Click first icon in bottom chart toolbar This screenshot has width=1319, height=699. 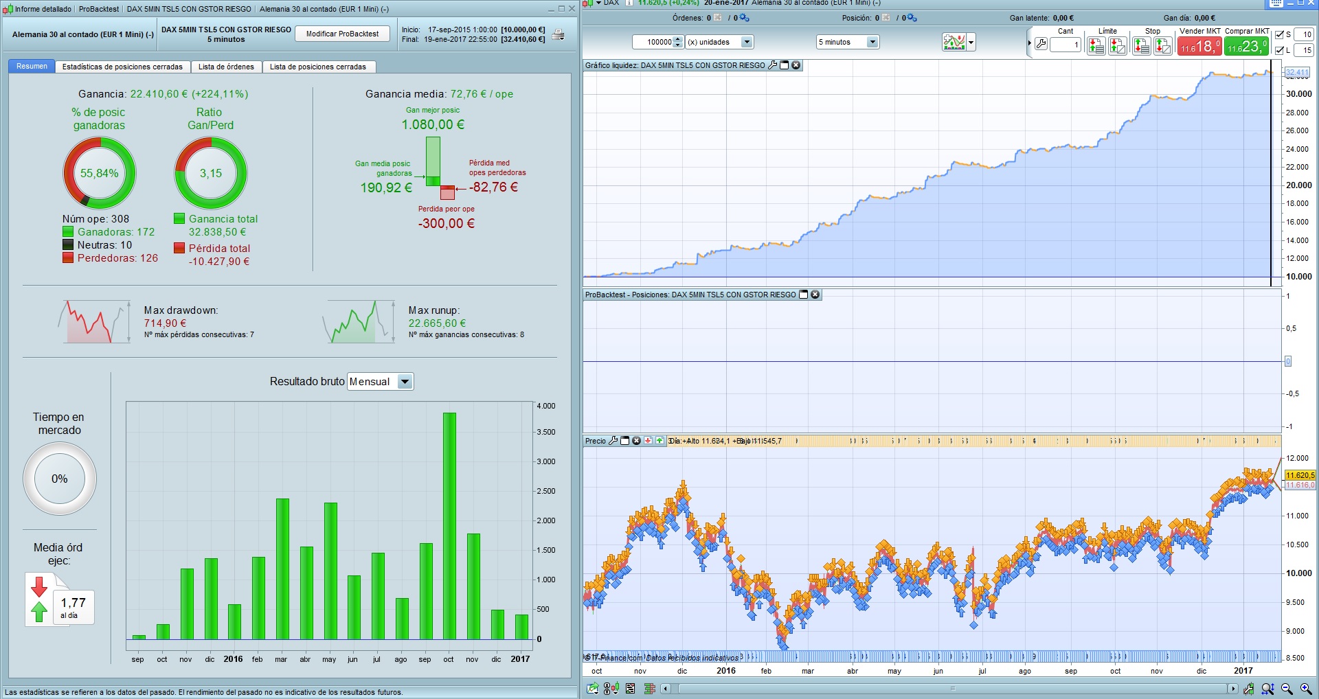(x=592, y=688)
